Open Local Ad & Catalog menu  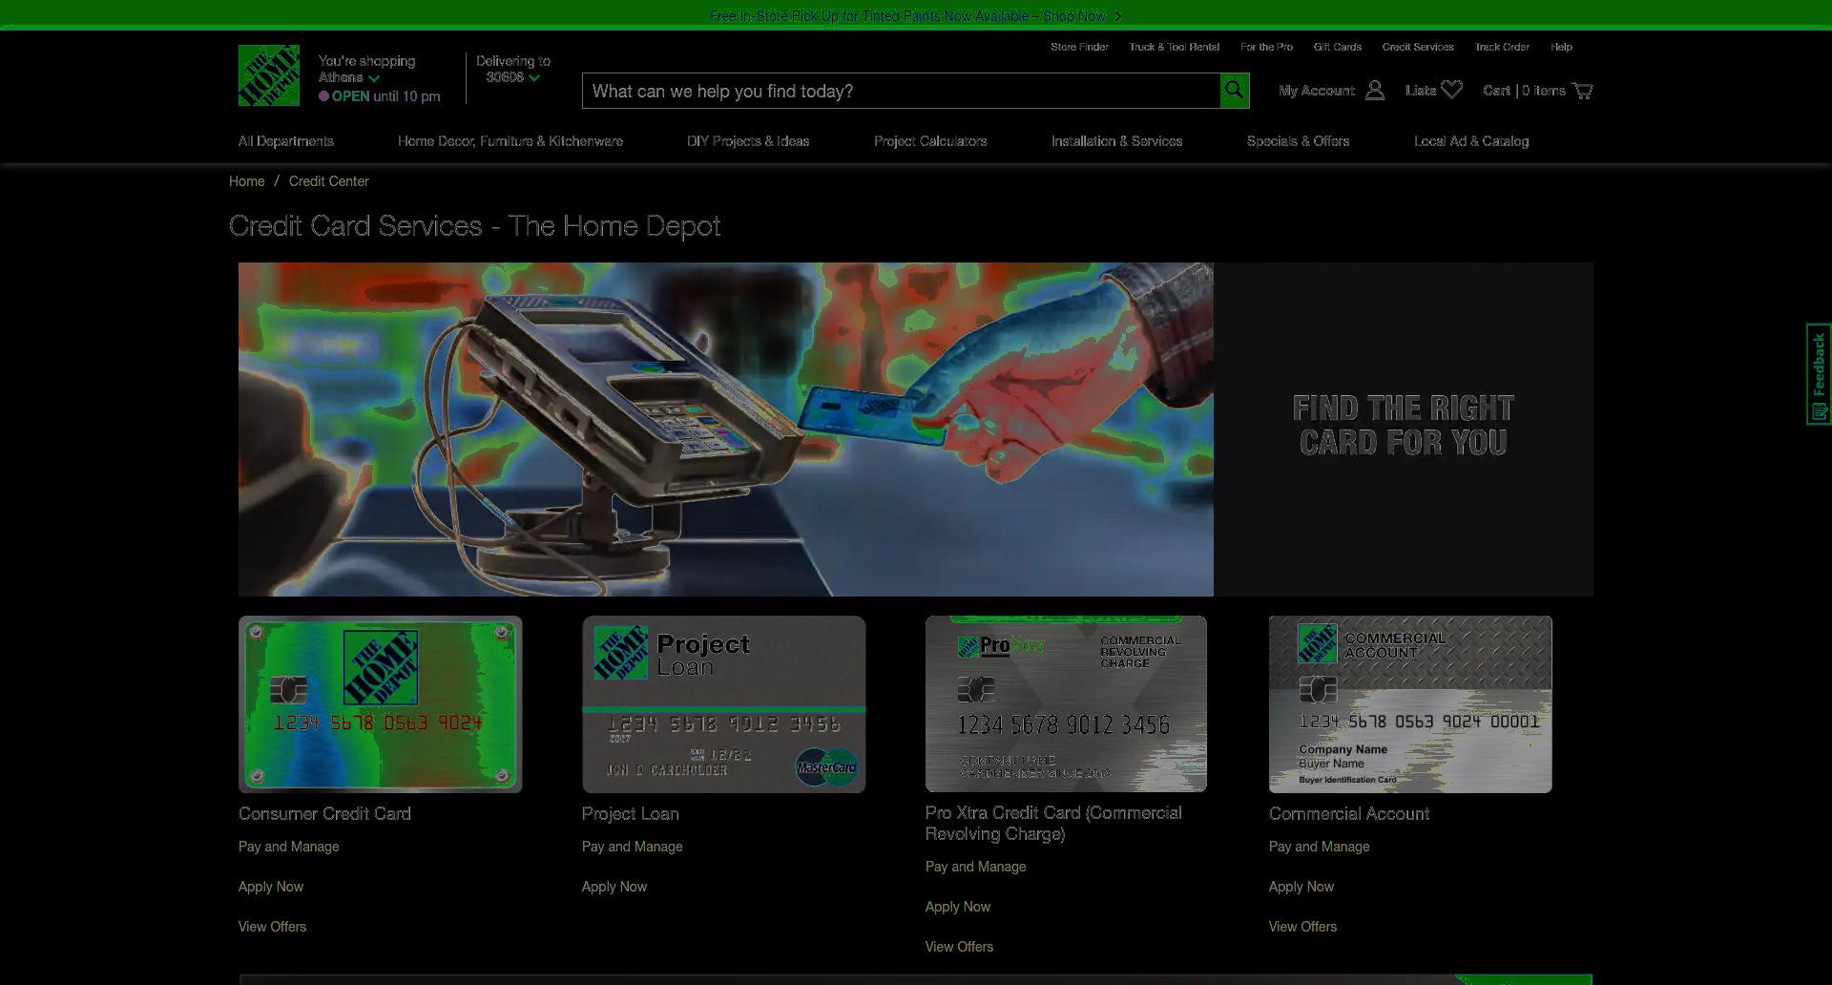[x=1471, y=141]
